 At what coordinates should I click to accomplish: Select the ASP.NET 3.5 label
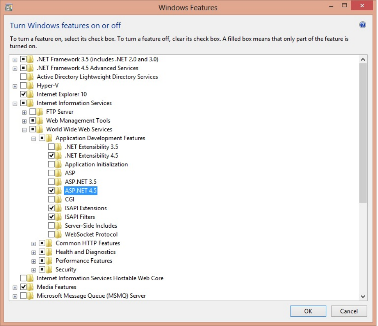click(x=81, y=182)
